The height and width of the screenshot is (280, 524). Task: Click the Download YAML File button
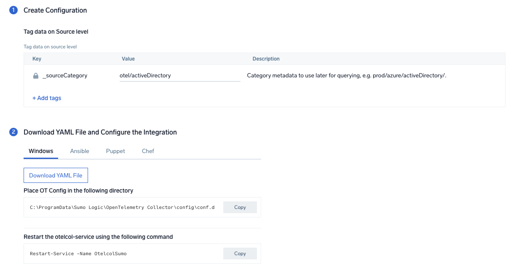tap(56, 175)
